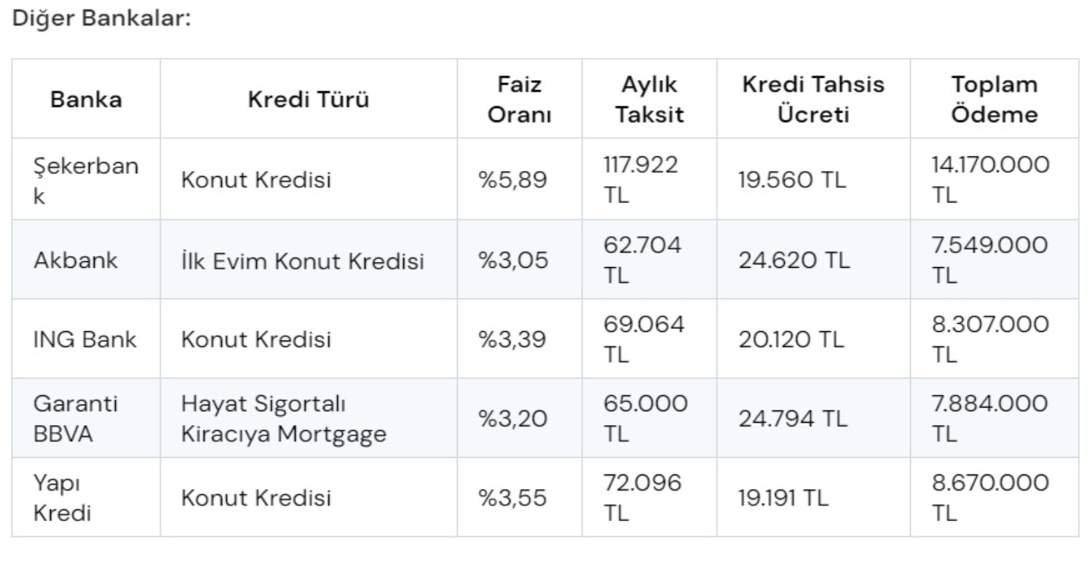Screen dimensions: 1092x564
Task: Click the Diğer Bankalar heading text
Action: (x=102, y=18)
